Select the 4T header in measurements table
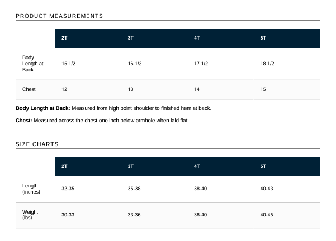Screen dimensions: 336x241 [197, 38]
